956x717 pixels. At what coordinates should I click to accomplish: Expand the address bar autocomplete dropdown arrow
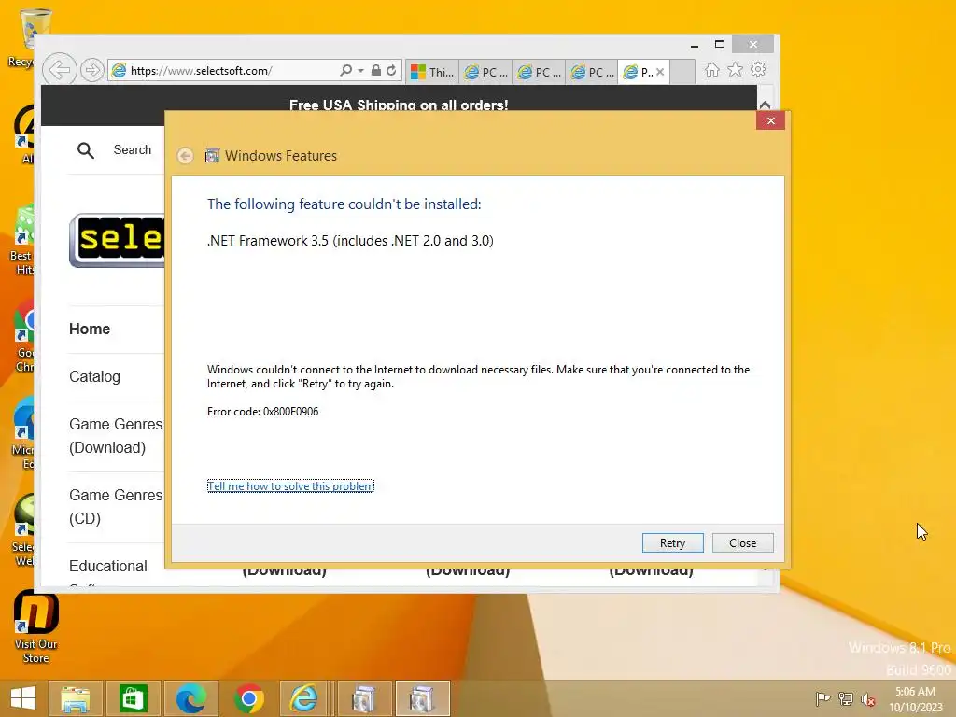361,71
